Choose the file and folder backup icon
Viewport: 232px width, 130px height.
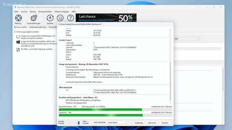(x=18, y=50)
